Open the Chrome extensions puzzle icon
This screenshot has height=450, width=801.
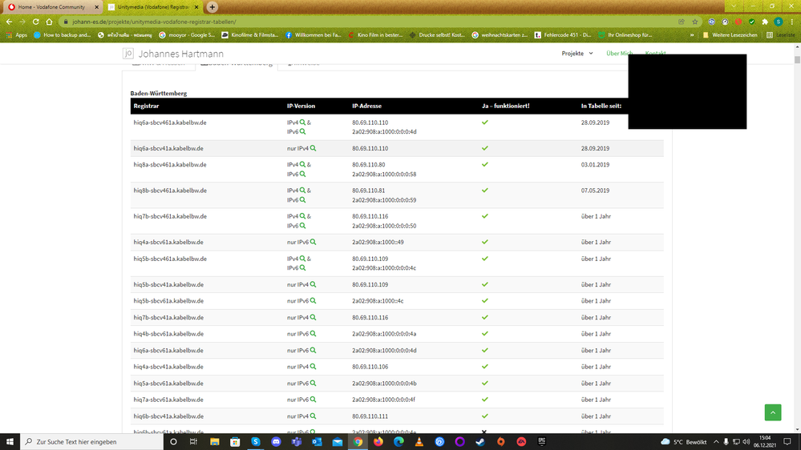(x=765, y=22)
